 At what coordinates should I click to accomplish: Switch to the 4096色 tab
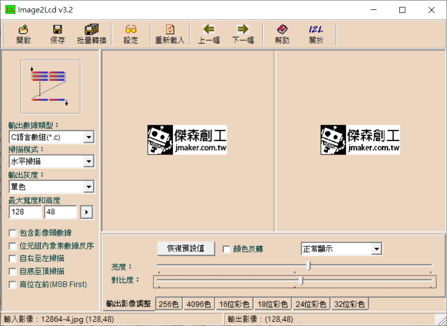(199, 304)
